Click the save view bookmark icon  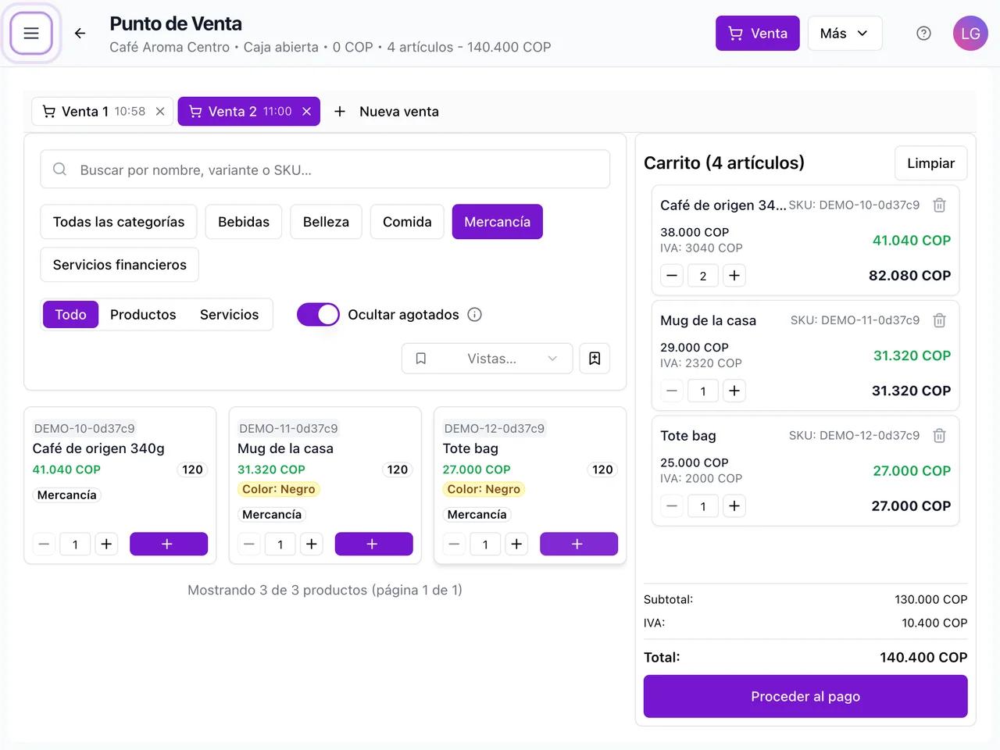tap(595, 359)
